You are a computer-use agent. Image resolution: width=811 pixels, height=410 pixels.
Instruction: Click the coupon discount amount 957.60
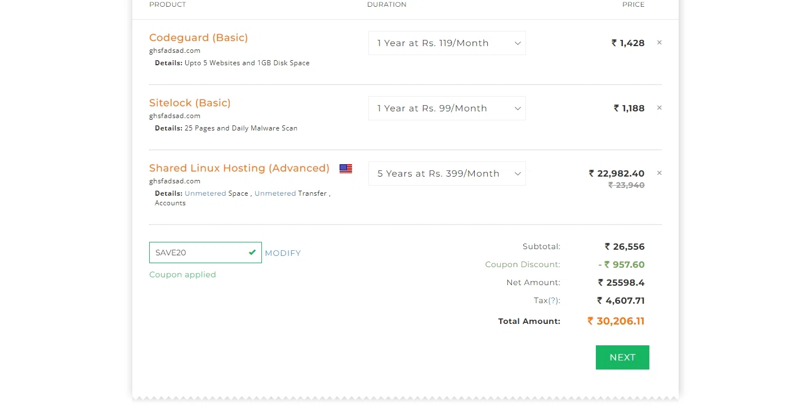pyautogui.click(x=621, y=264)
